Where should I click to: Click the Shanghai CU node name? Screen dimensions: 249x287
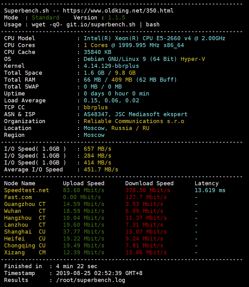[25, 232]
